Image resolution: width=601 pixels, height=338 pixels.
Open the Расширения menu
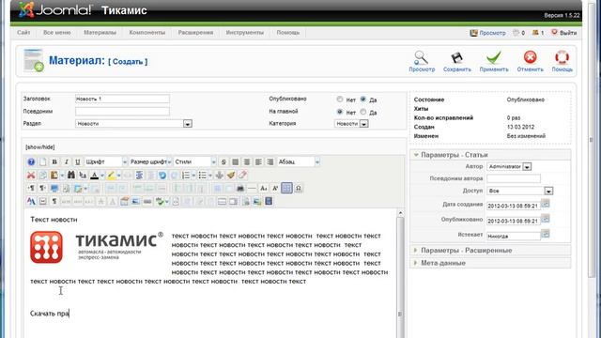point(195,33)
